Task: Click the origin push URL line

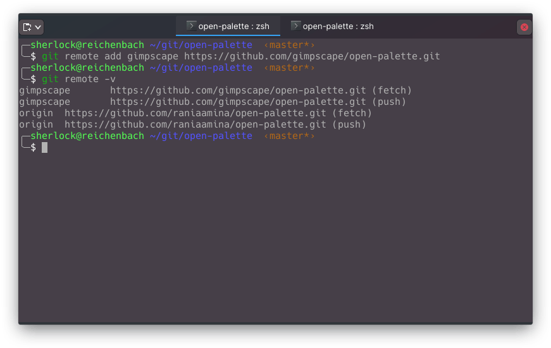Action: click(x=192, y=124)
